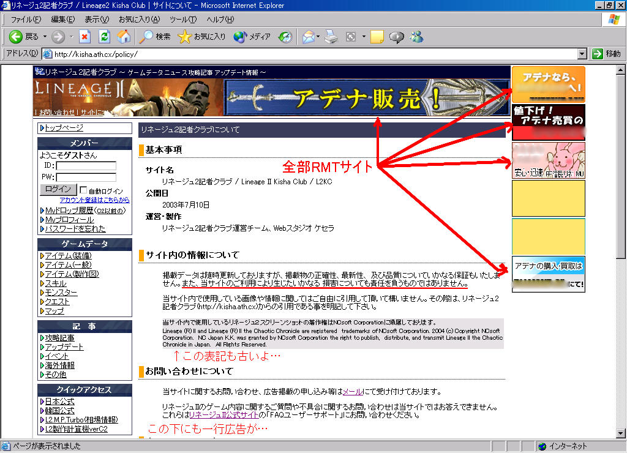Open the 表示(V) menu

click(96, 19)
